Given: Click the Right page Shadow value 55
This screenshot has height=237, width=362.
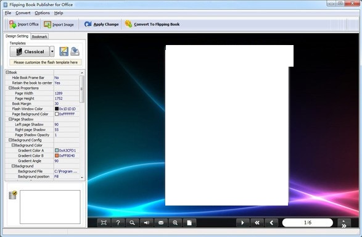Looking at the screenshot, I should (x=67, y=130).
